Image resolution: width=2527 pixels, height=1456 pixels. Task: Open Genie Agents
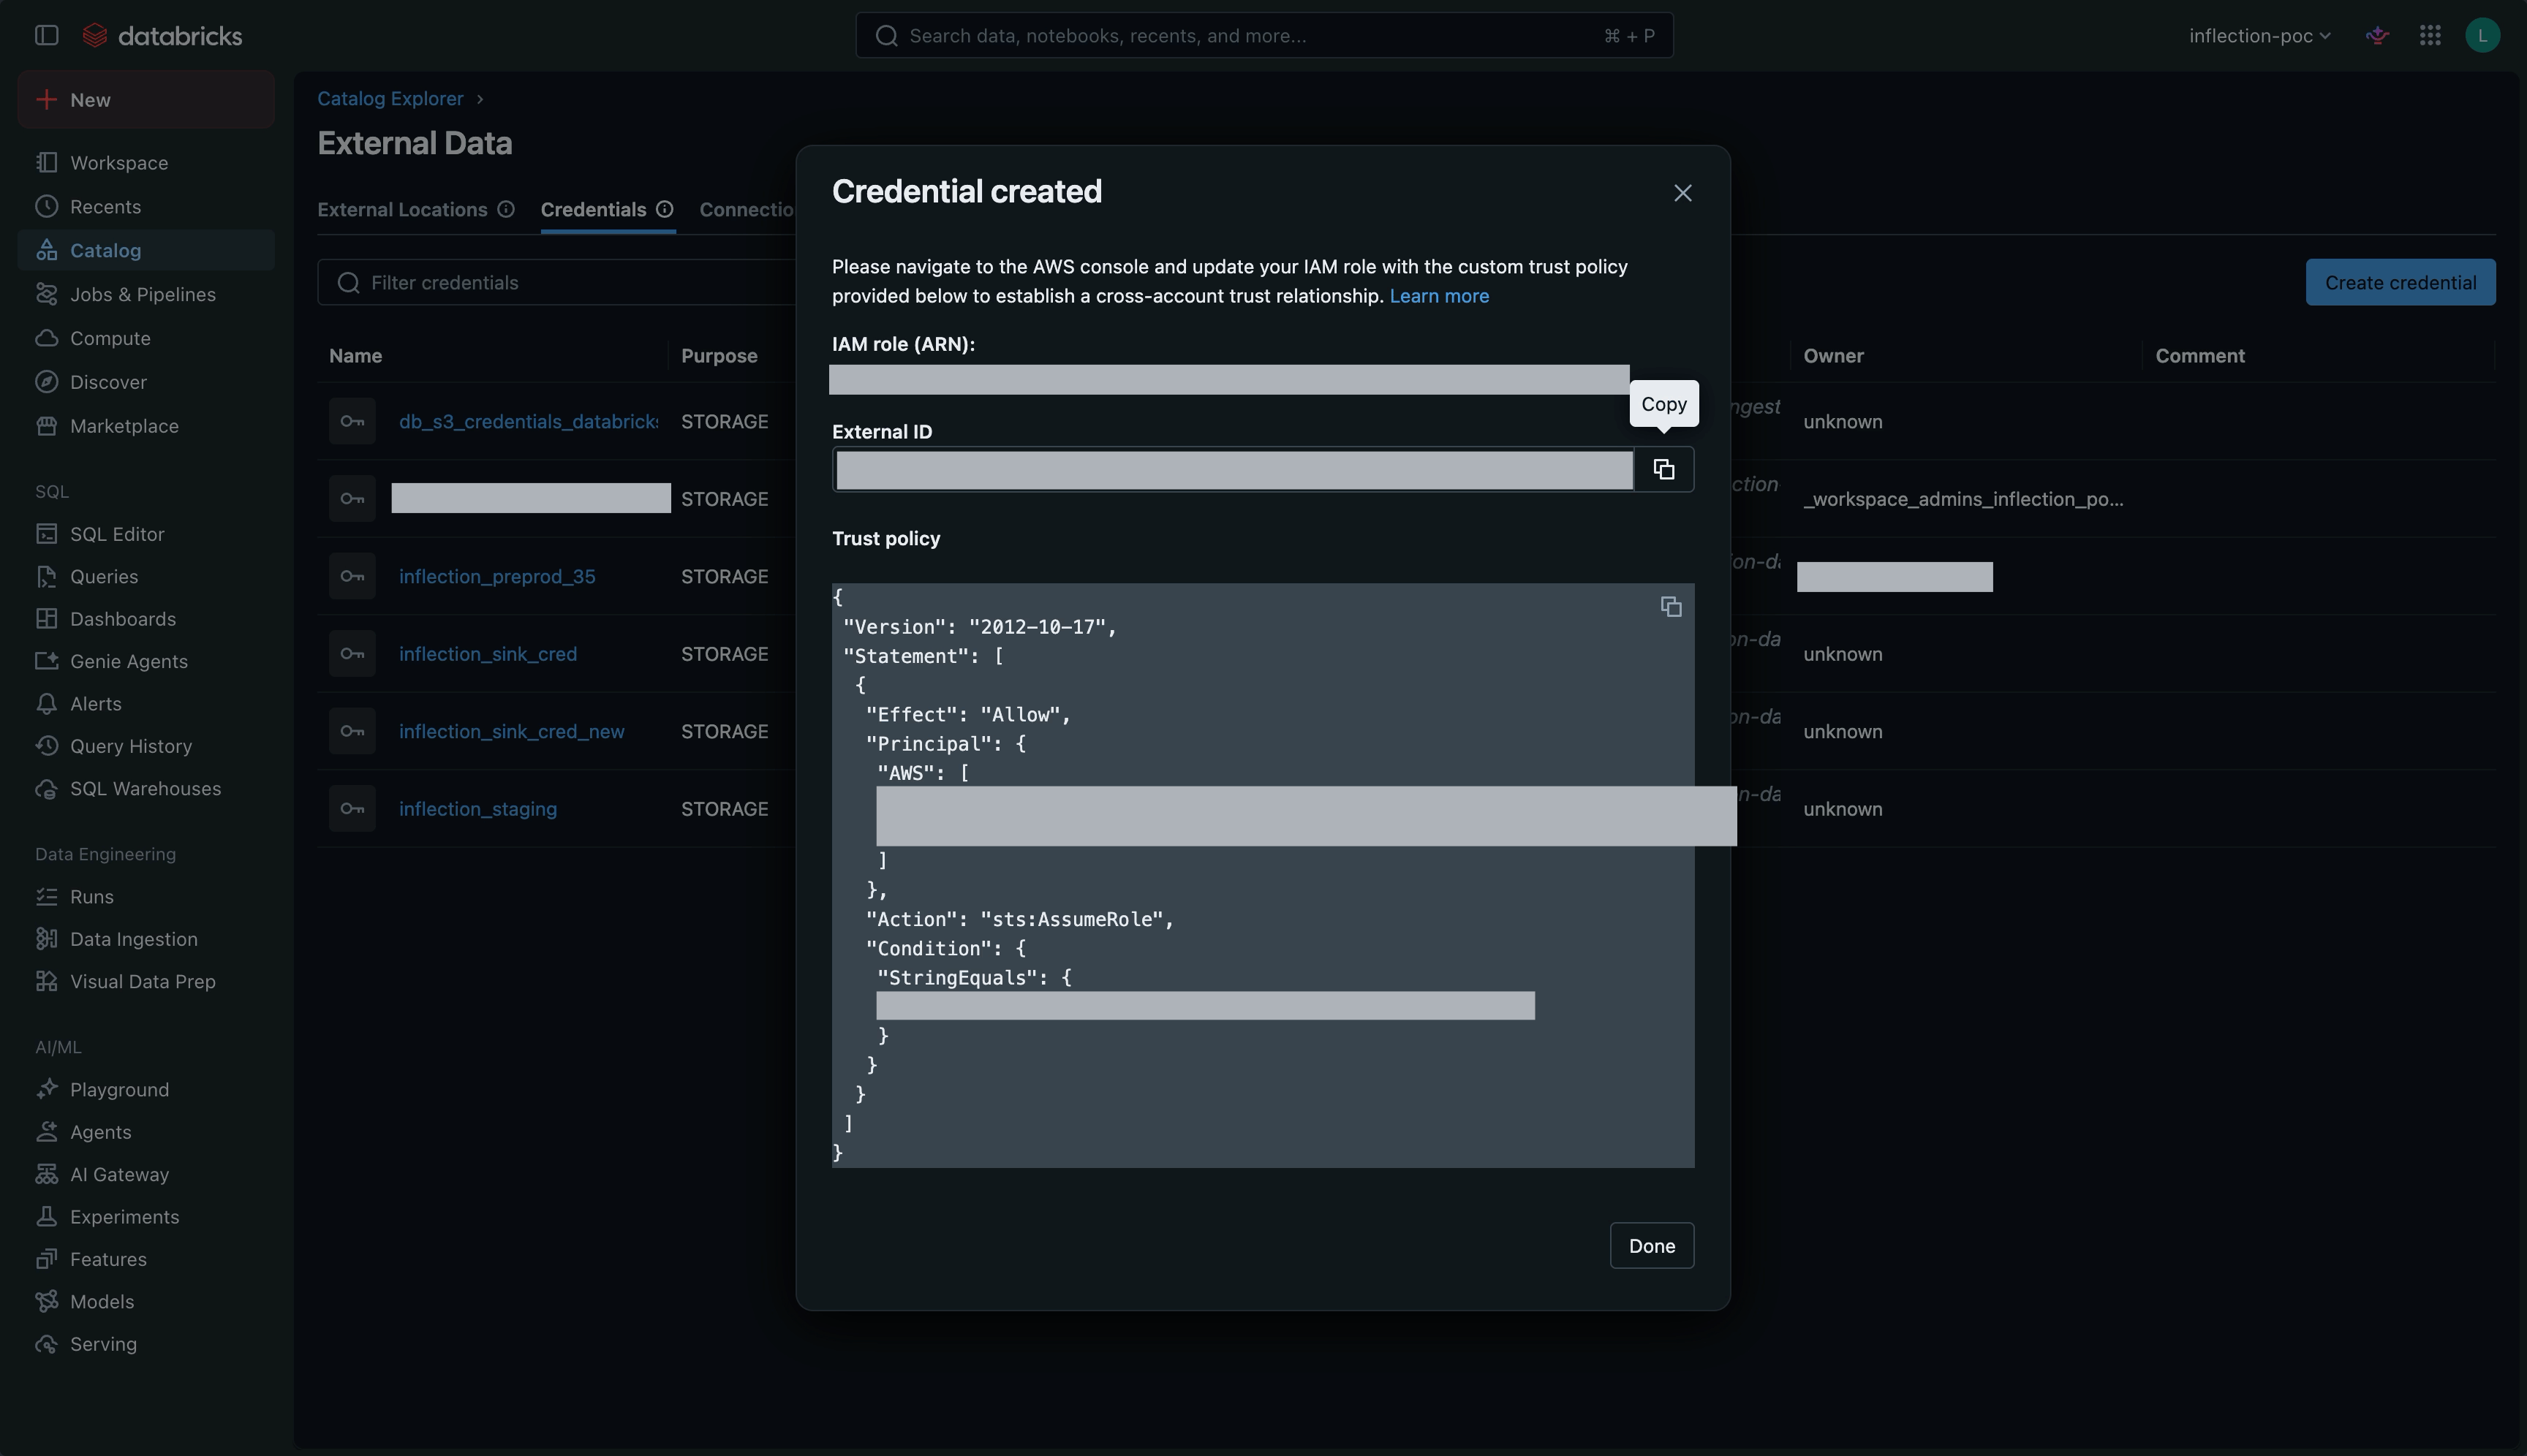[x=146, y=662]
